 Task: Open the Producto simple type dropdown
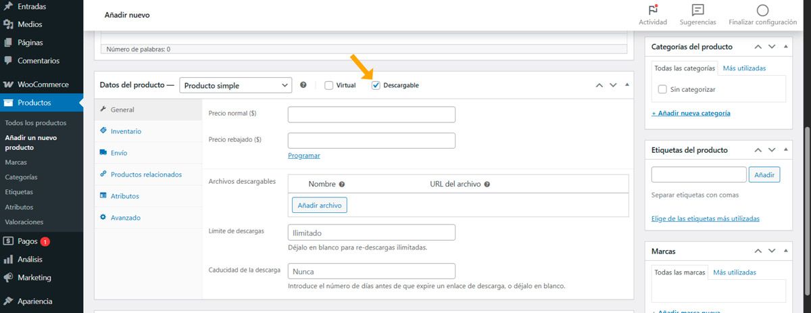tap(235, 85)
